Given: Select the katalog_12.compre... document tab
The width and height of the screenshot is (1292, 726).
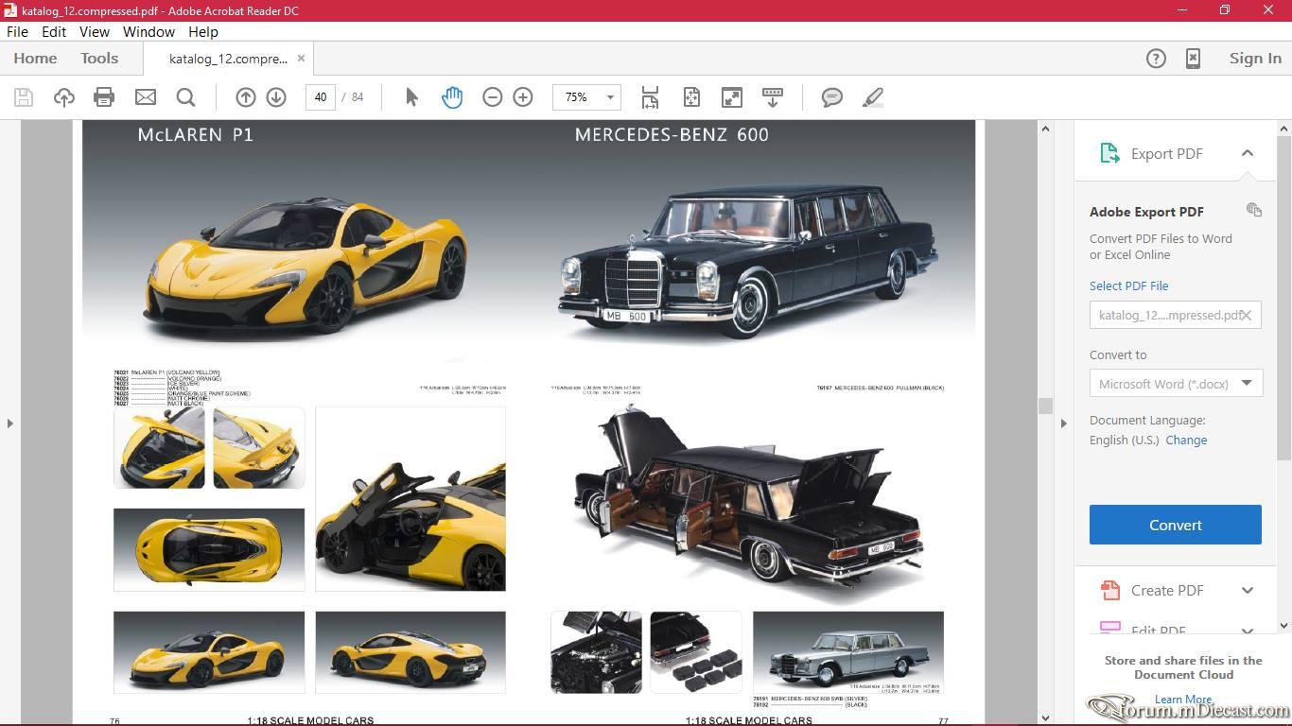Looking at the screenshot, I should point(228,59).
